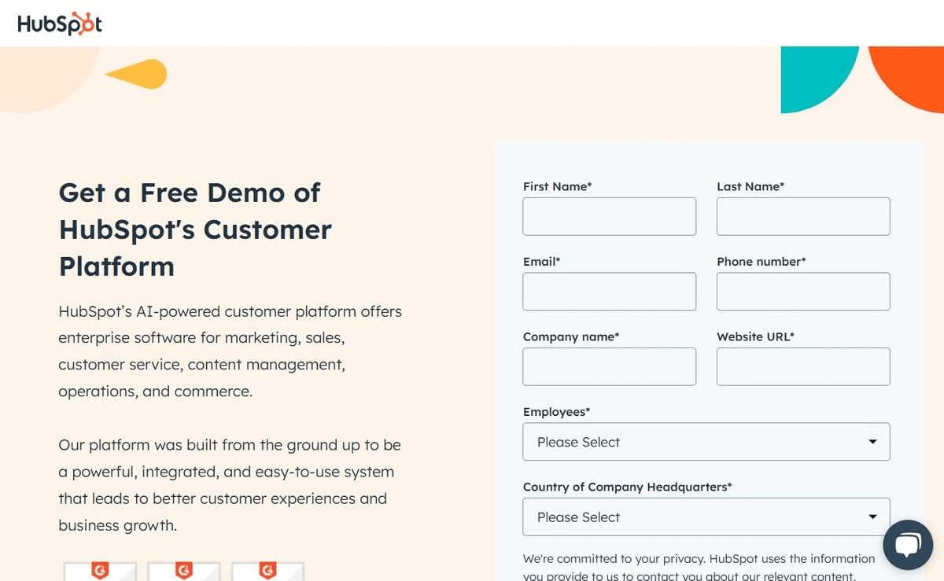944x581 pixels.
Task: Click the Company name input box
Action: click(609, 366)
